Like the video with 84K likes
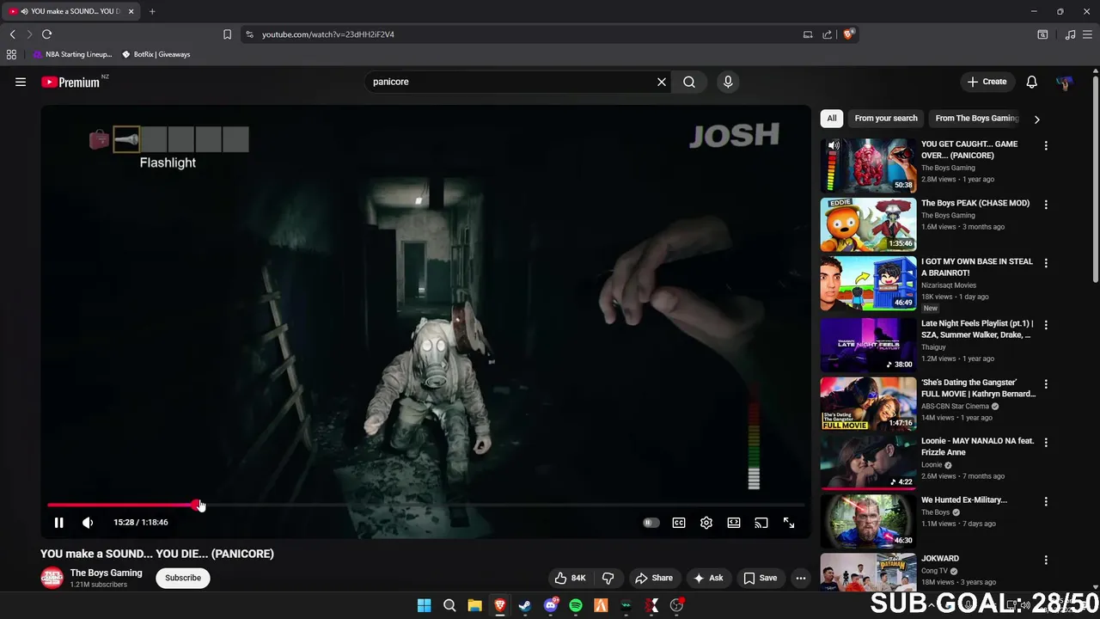This screenshot has width=1100, height=619. coord(571,578)
